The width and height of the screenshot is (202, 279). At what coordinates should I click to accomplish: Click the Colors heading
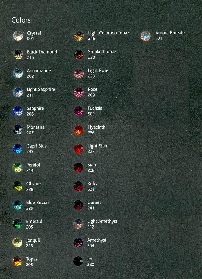point(21,20)
